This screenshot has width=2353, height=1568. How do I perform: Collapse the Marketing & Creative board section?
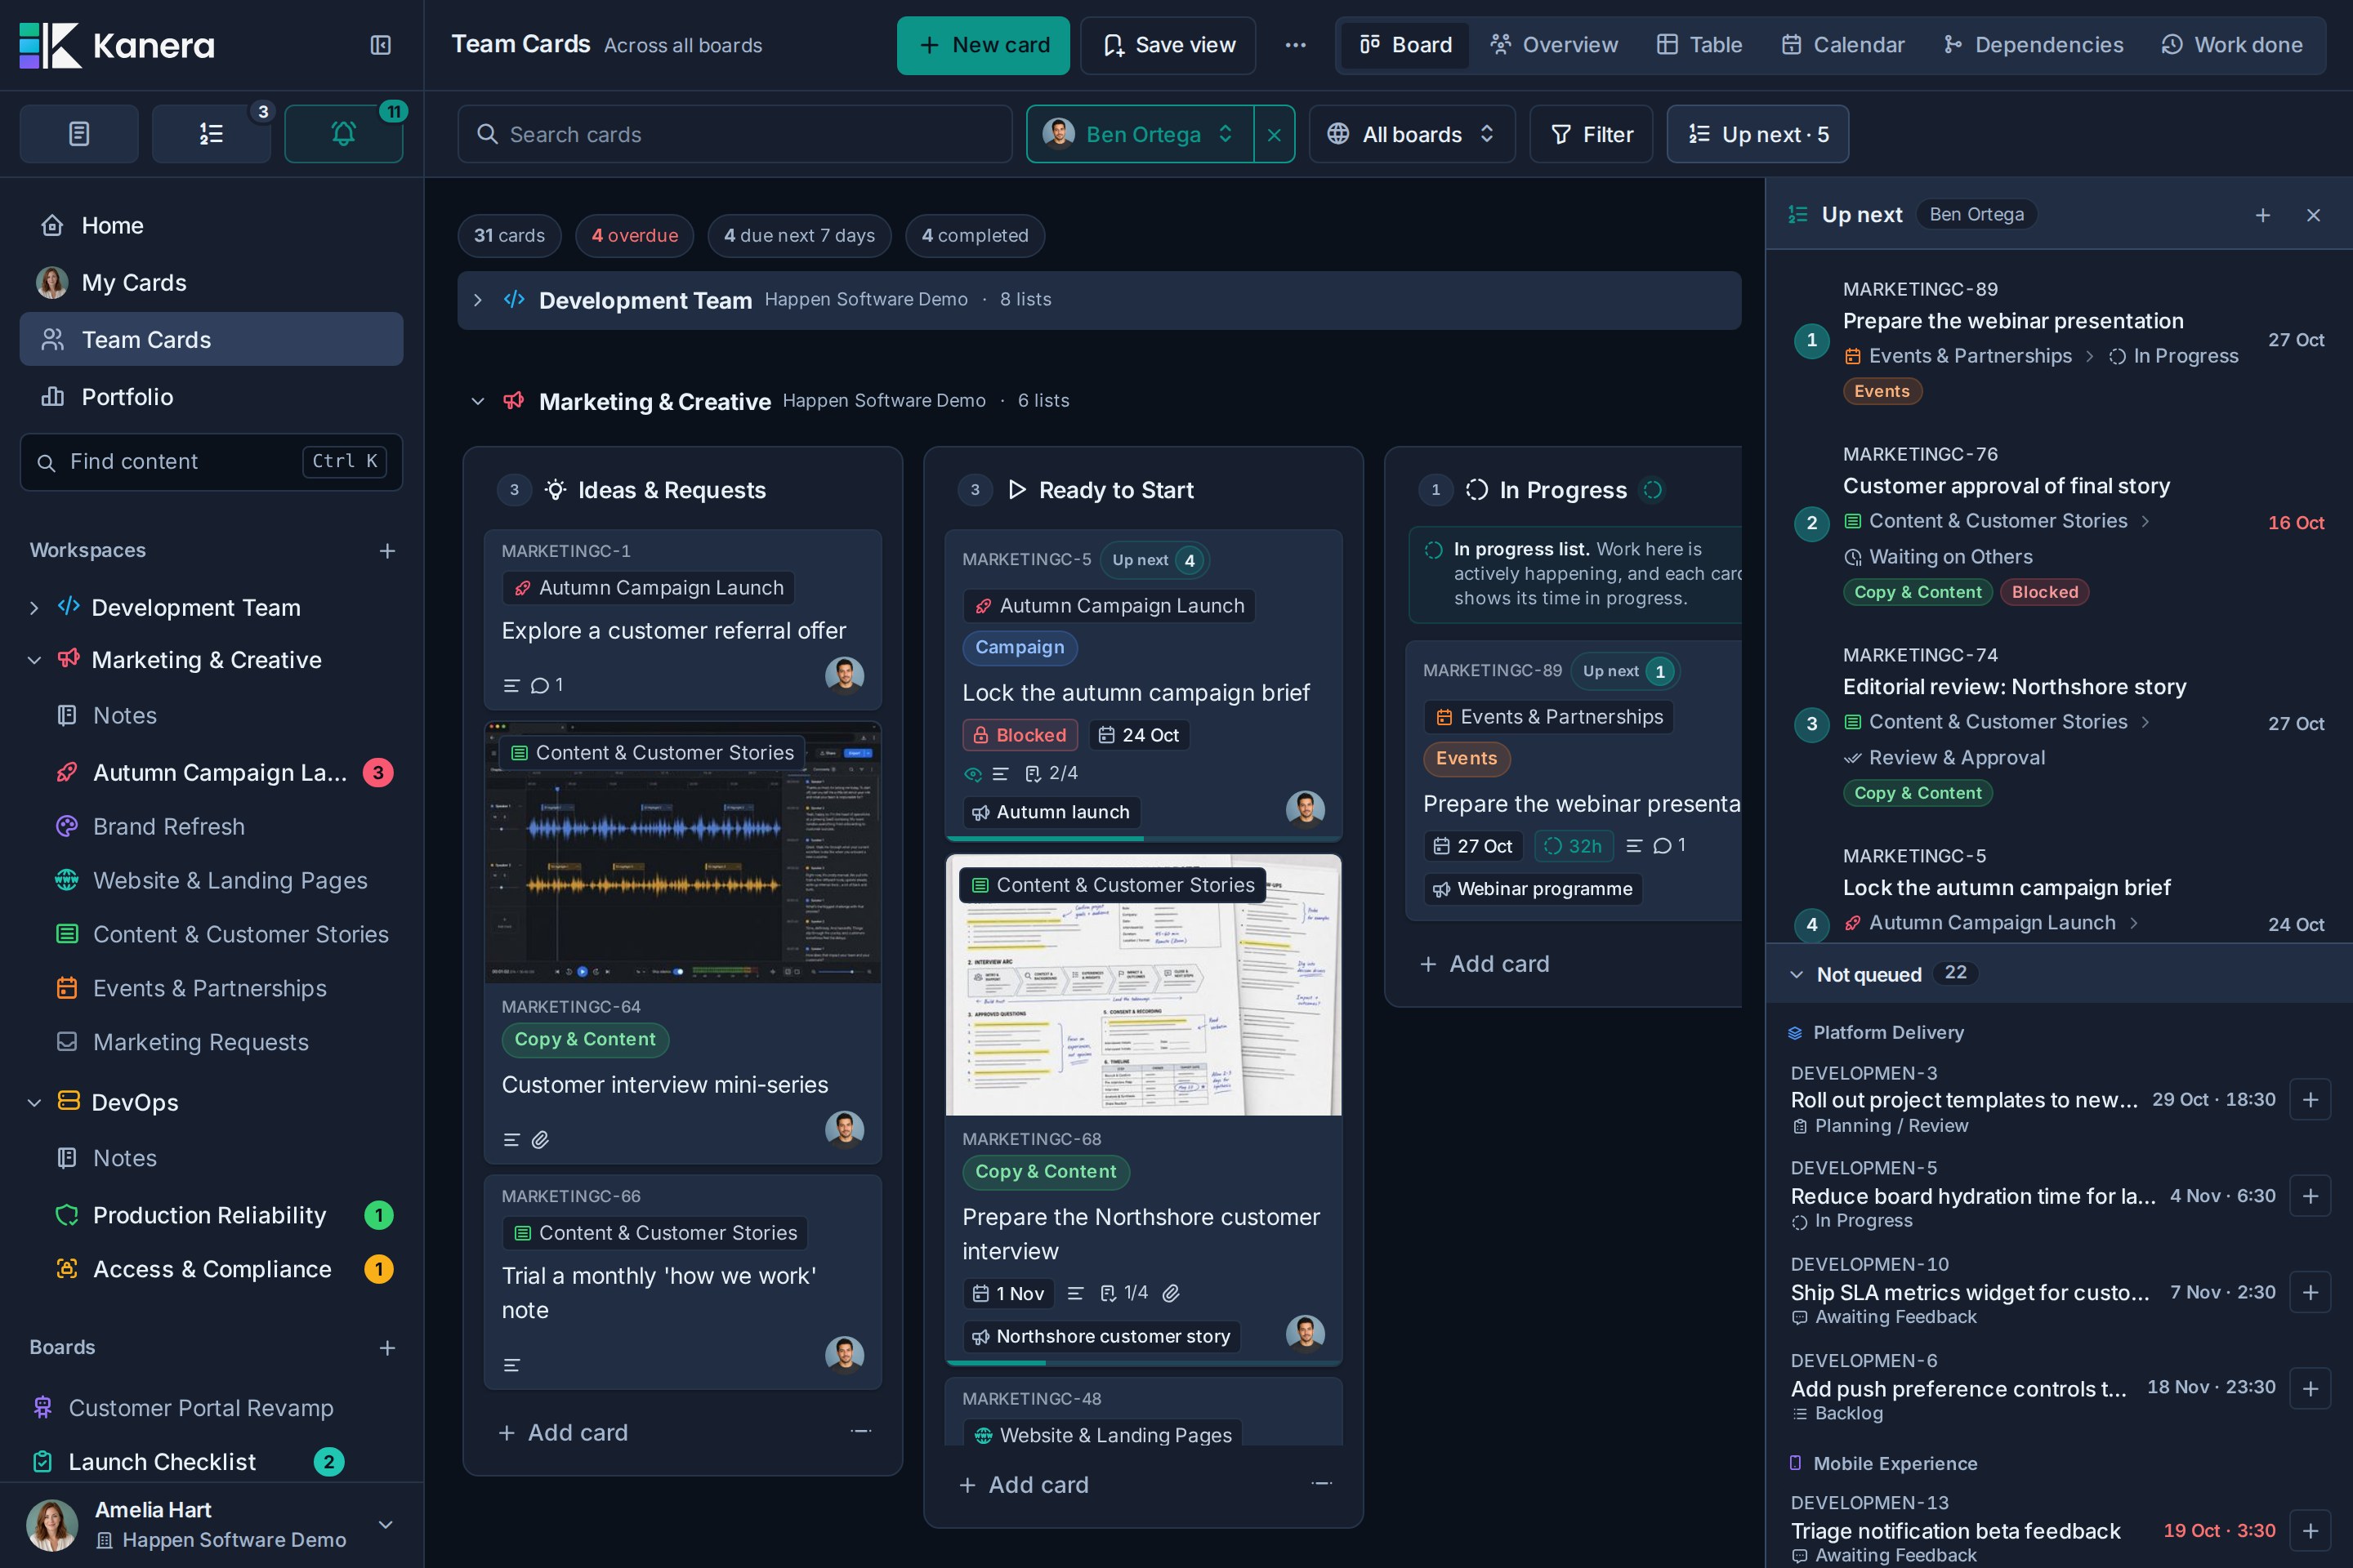pyautogui.click(x=478, y=401)
